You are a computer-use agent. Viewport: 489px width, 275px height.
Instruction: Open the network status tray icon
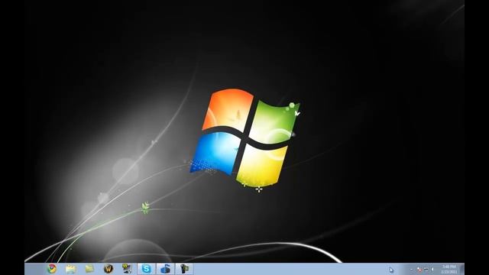pyautogui.click(x=426, y=270)
